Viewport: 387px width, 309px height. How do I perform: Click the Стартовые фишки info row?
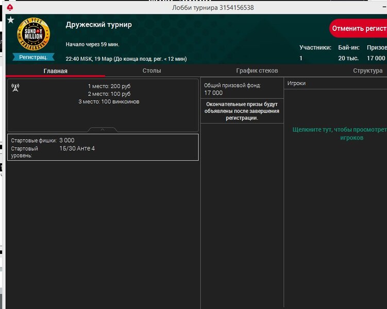coord(102,140)
